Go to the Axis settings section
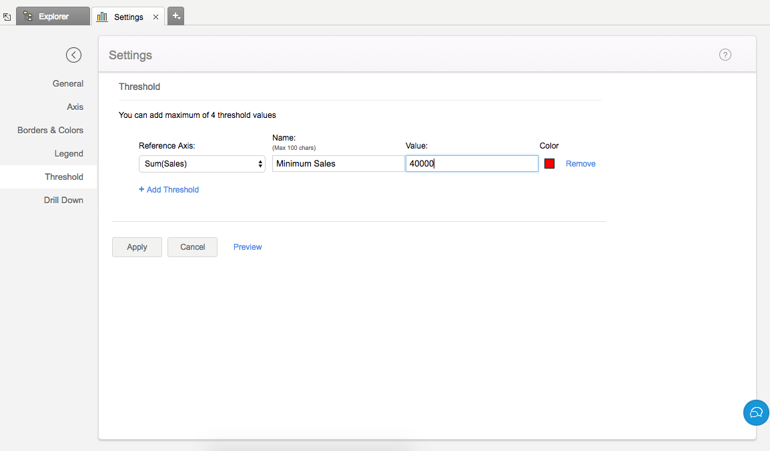This screenshot has width=770, height=451. click(75, 107)
